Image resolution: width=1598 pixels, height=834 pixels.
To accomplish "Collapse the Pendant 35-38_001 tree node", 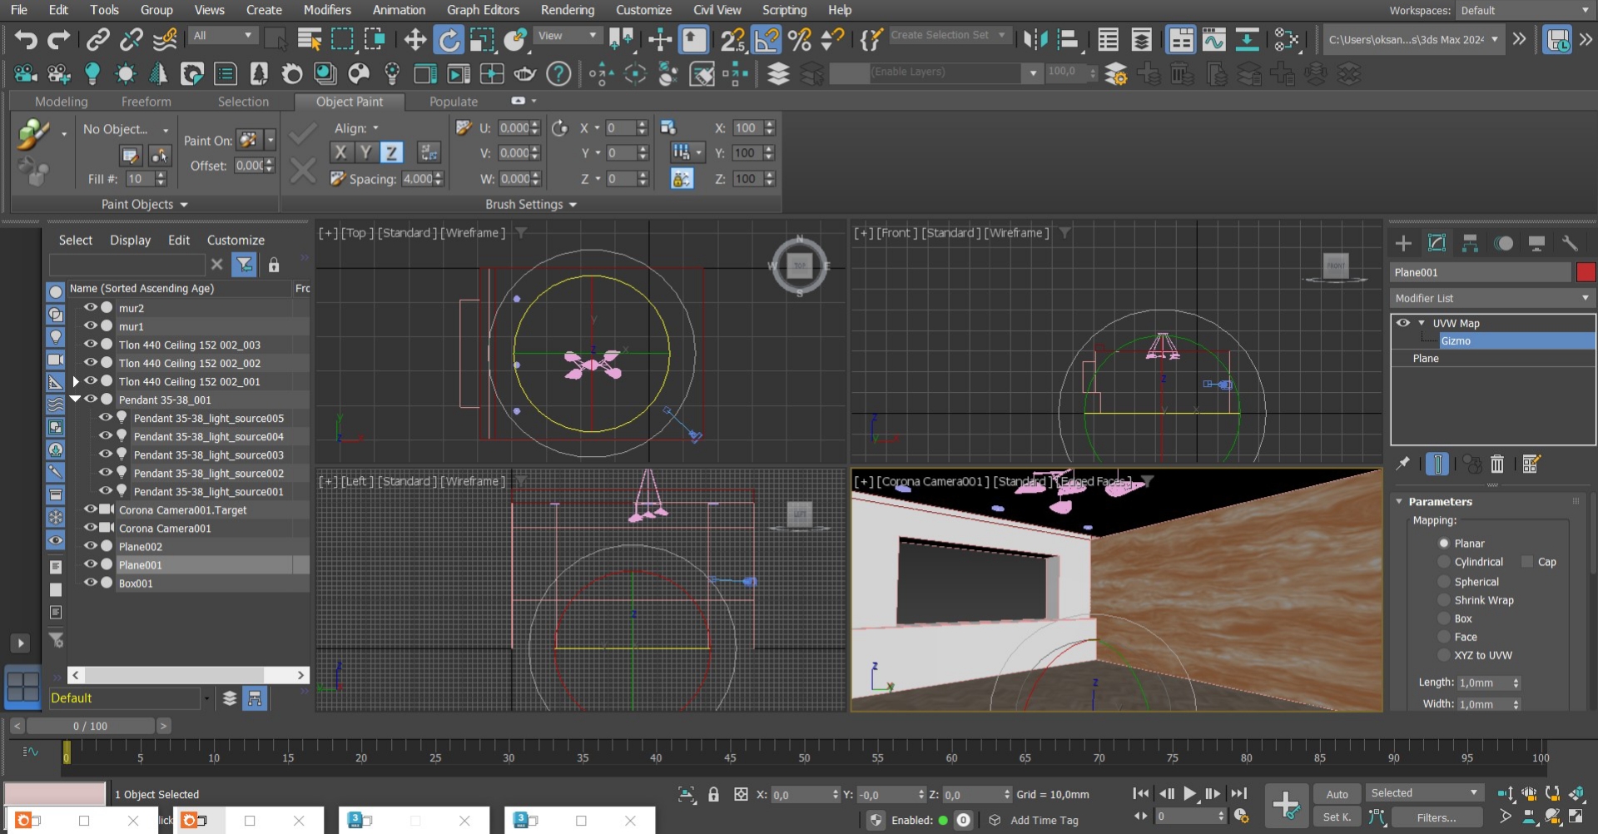I will (75, 400).
